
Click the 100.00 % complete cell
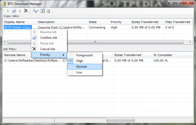click(x=160, y=60)
